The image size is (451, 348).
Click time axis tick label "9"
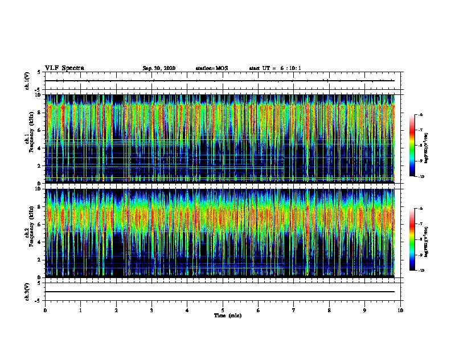click(364, 310)
